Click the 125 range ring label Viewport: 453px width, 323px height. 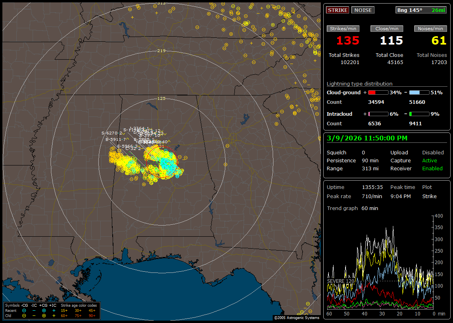click(161, 98)
